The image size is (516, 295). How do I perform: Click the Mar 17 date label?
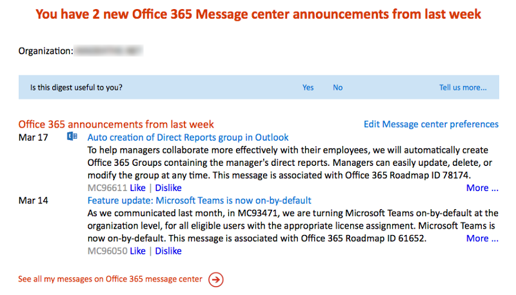tap(34, 137)
